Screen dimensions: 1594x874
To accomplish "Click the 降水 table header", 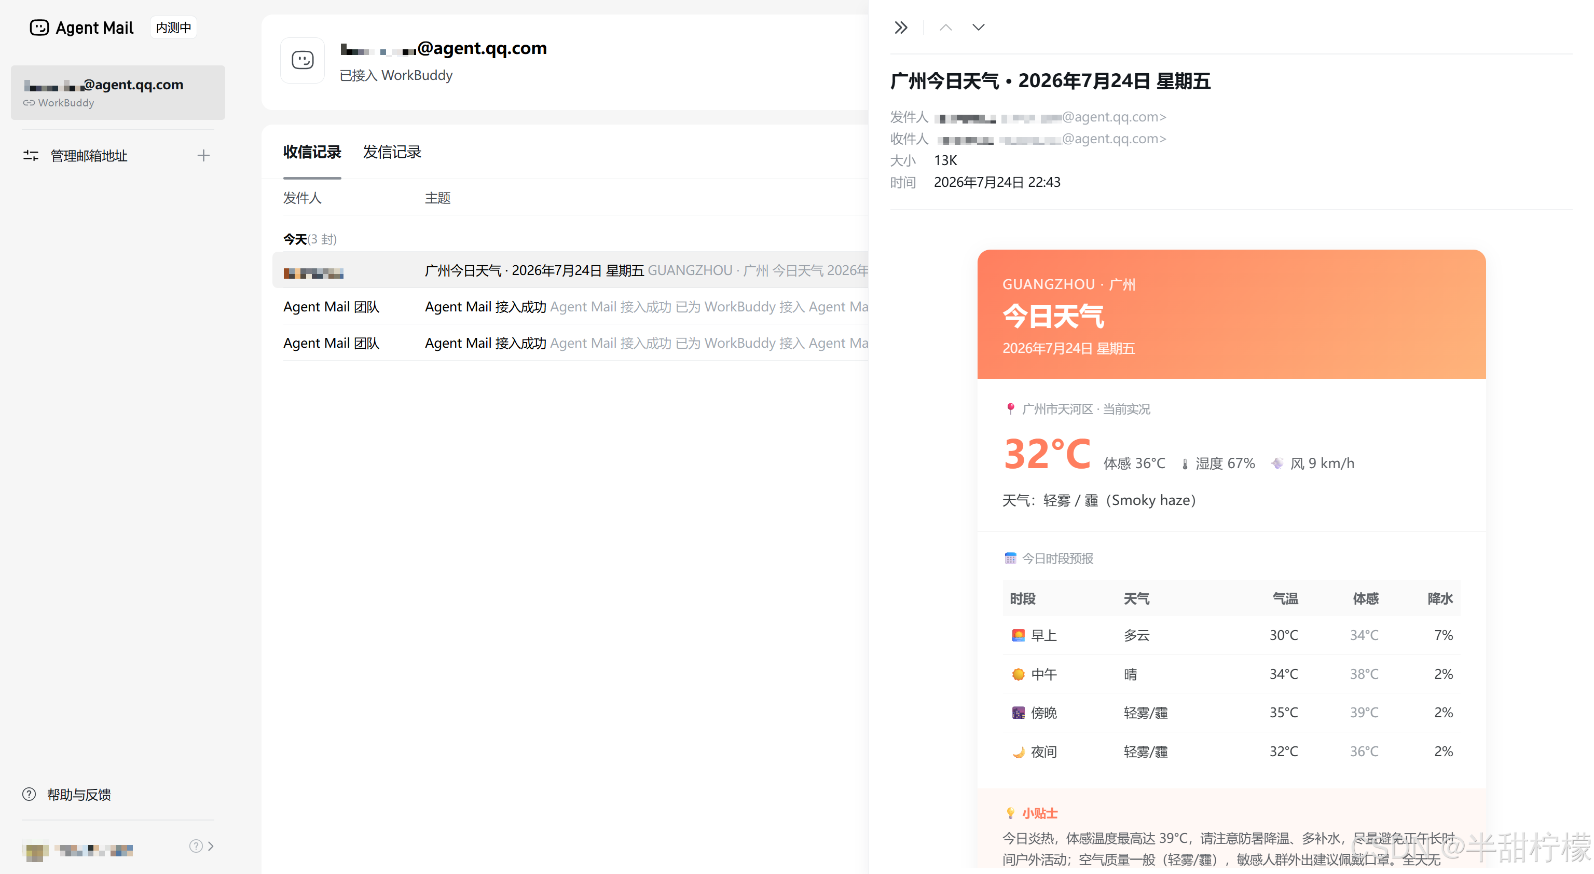I will 1440,598.
